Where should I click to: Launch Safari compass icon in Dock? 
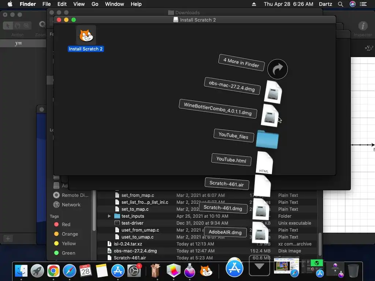[x=69, y=271]
